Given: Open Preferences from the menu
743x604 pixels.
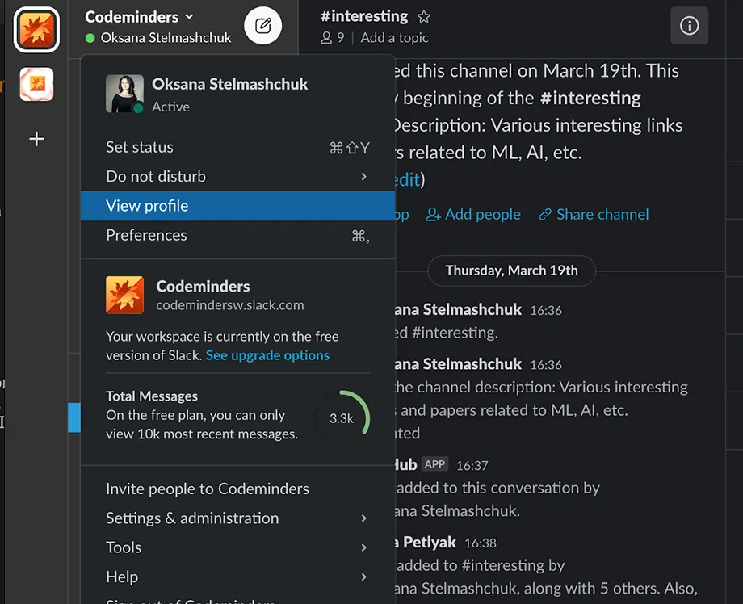Looking at the screenshot, I should [146, 235].
